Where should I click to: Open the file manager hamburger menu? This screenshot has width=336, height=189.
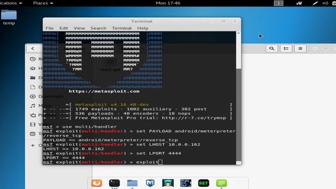click(300, 48)
